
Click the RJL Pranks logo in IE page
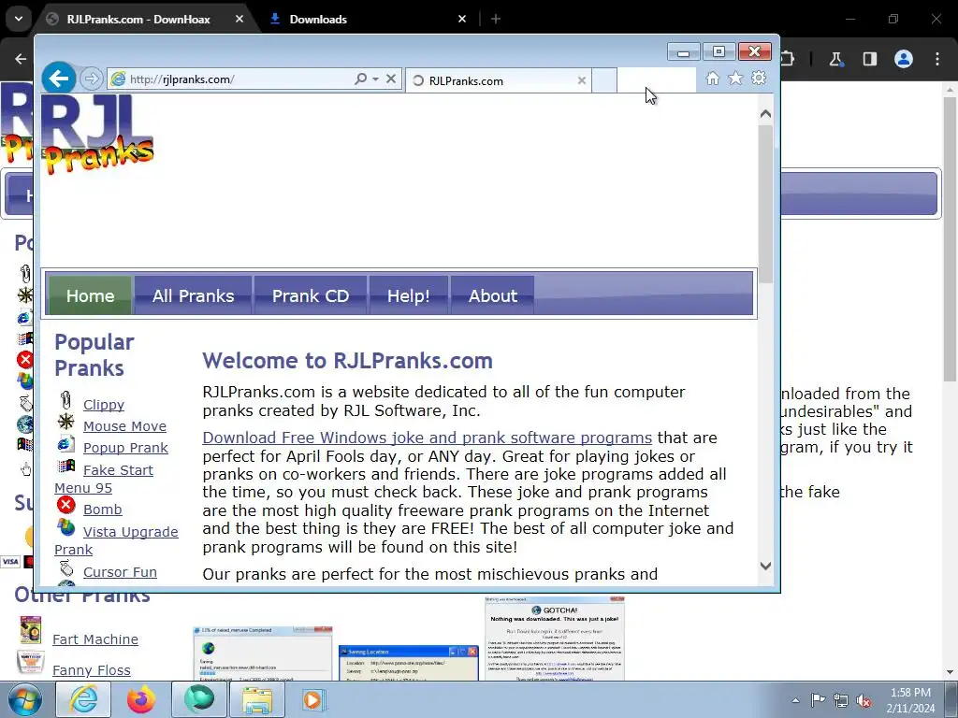click(x=97, y=135)
